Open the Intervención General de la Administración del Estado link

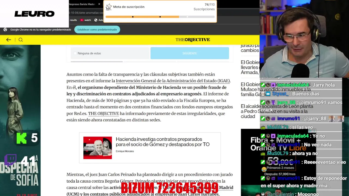click(173, 81)
